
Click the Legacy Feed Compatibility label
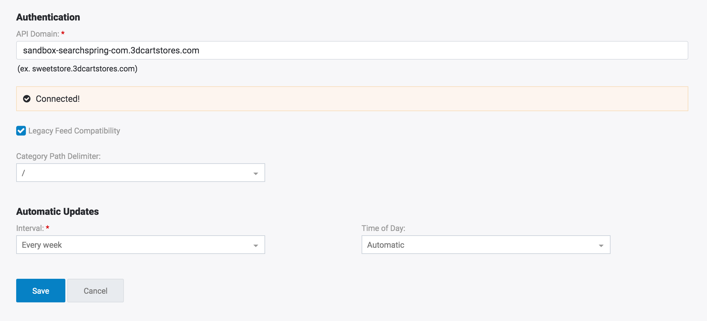tap(74, 131)
